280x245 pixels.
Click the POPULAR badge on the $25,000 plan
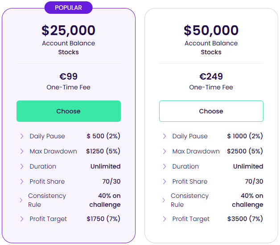69,8
